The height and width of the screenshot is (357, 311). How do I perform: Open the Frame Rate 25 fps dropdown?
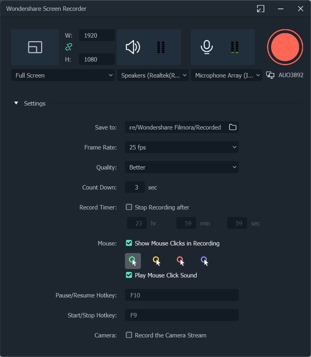182,147
